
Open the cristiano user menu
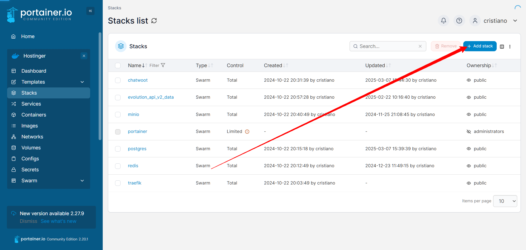(495, 21)
